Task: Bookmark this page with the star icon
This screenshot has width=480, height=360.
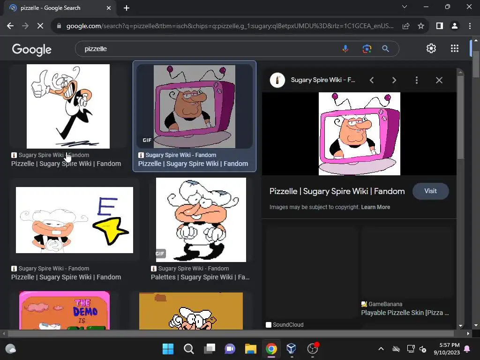Action: tap(421, 26)
